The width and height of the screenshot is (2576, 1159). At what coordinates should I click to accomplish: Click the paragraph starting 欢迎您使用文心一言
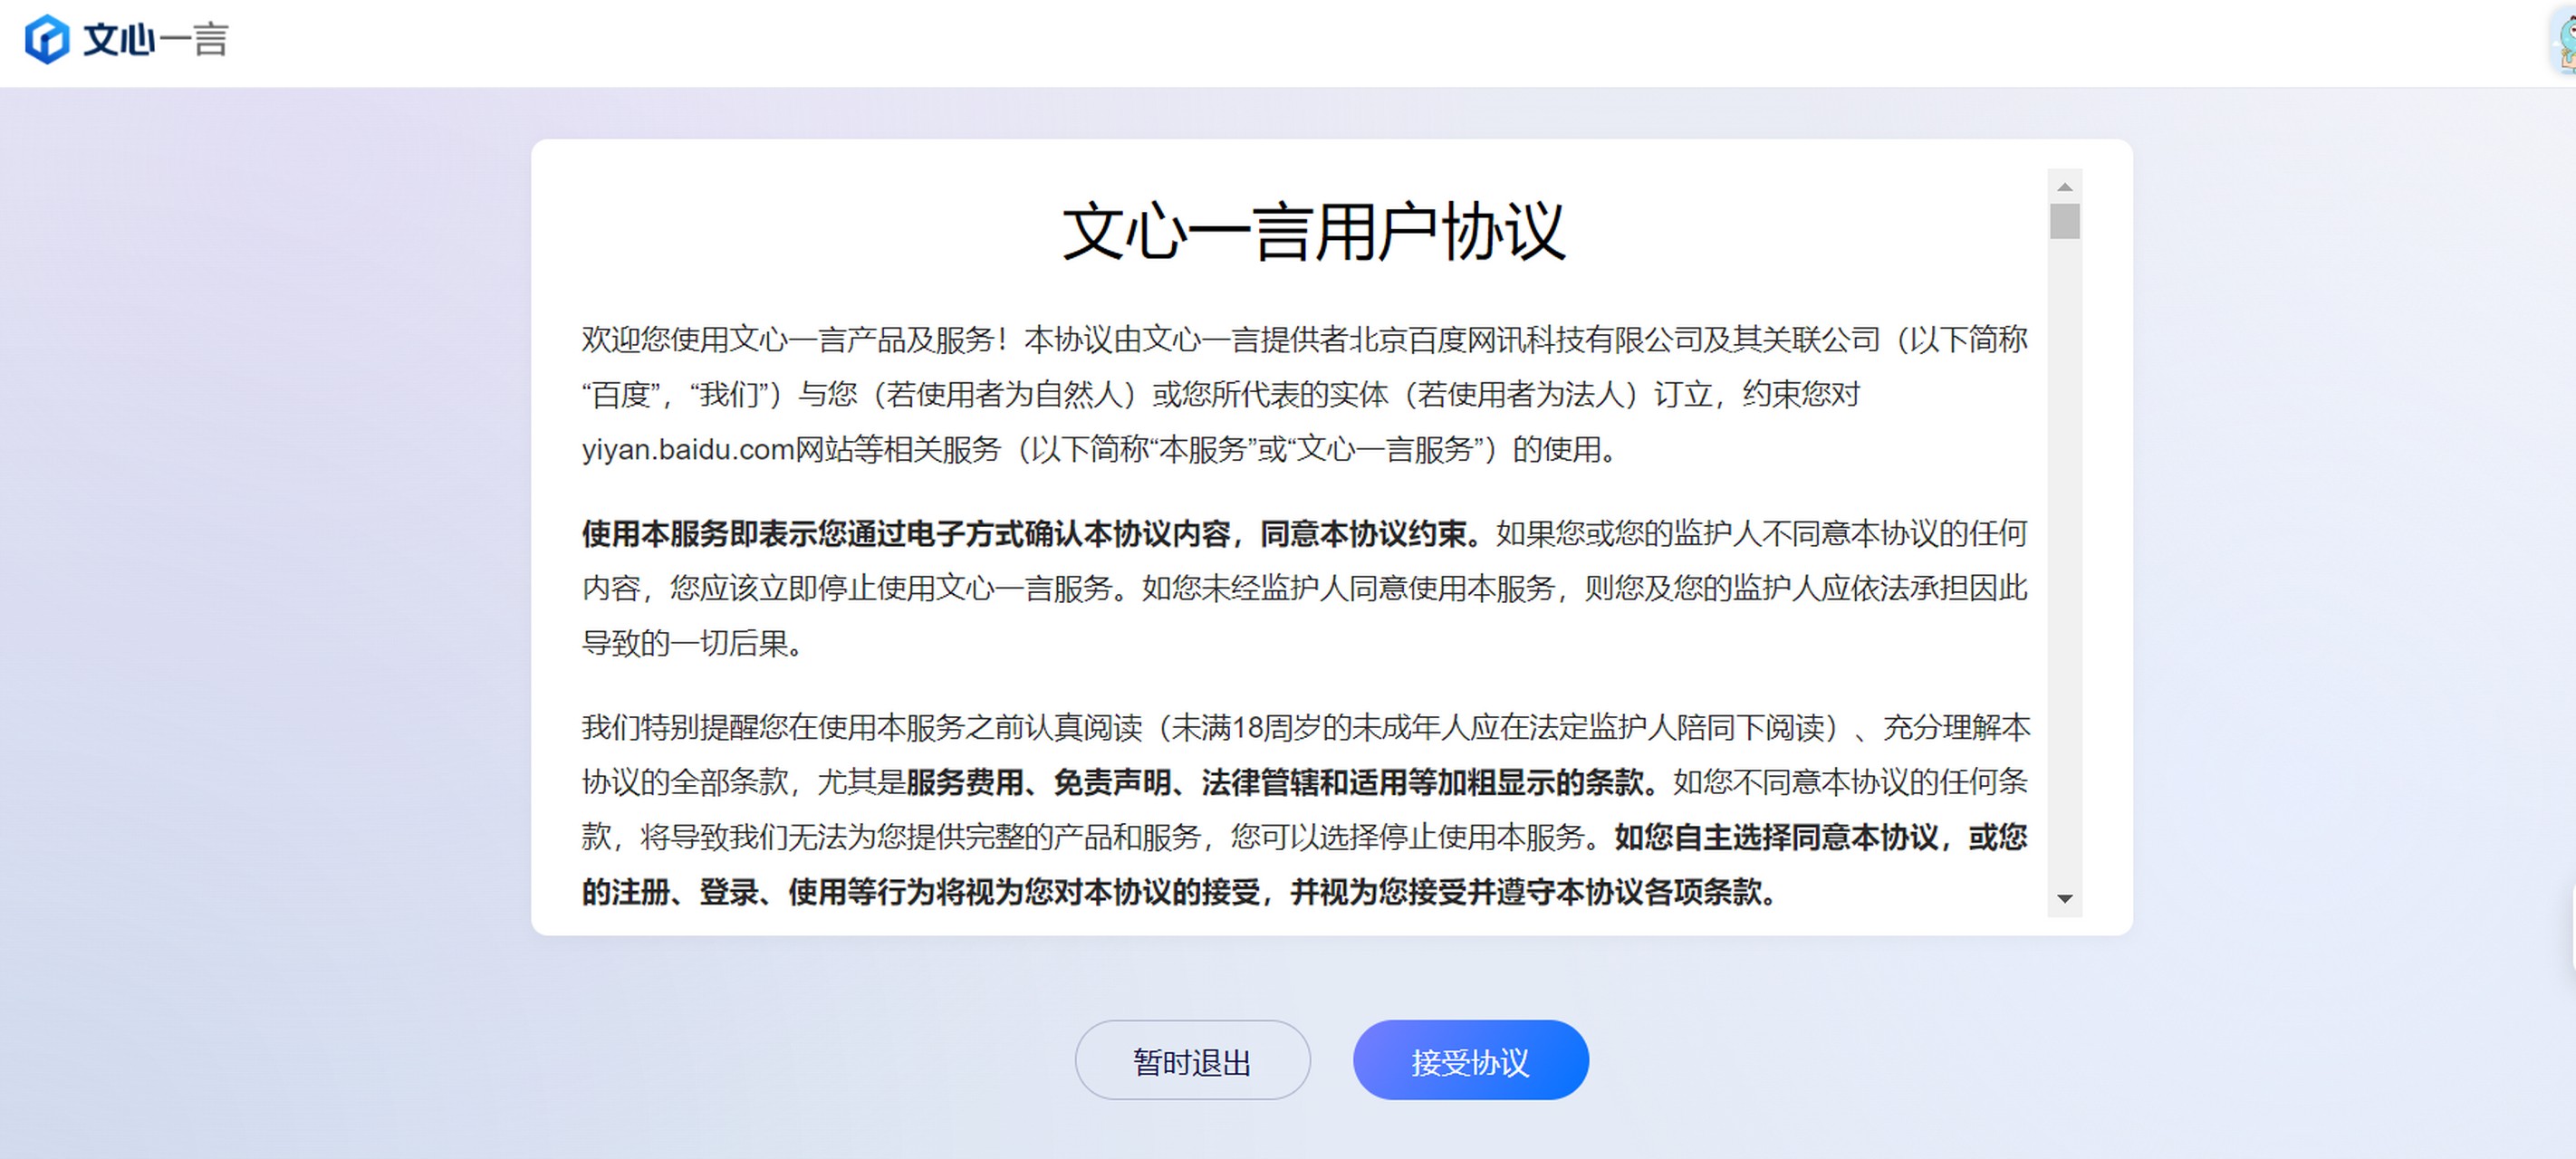pyautogui.click(x=1305, y=394)
